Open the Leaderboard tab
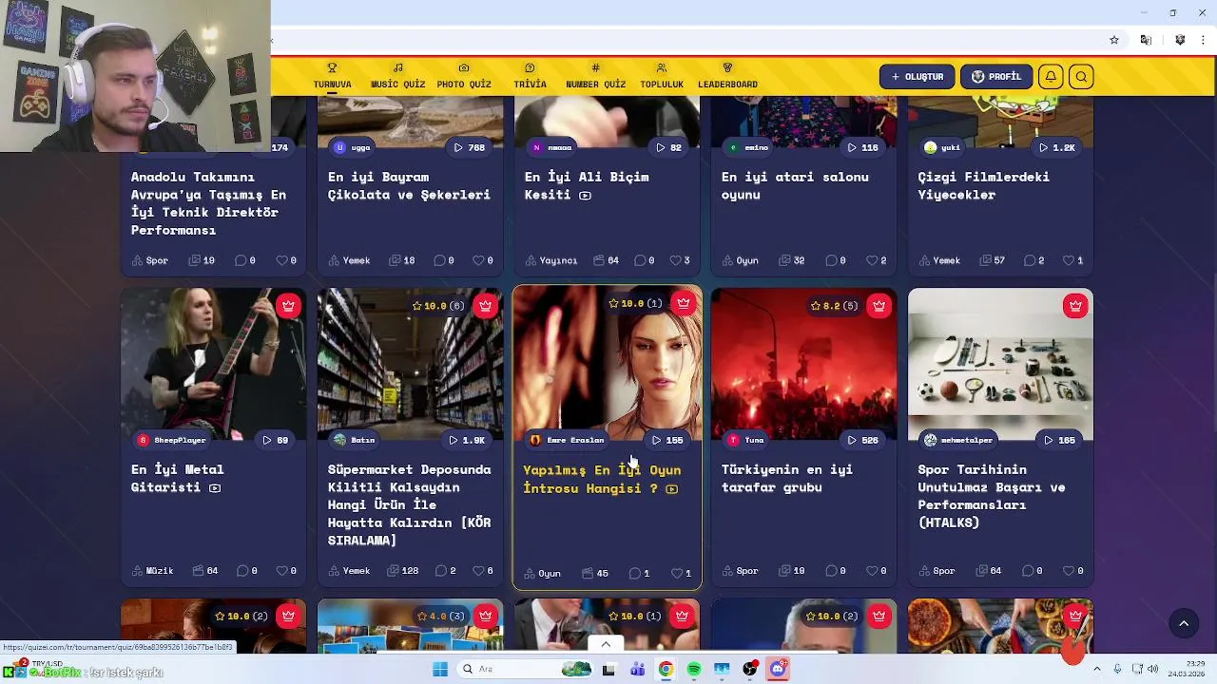This screenshot has width=1217, height=684. (x=727, y=77)
